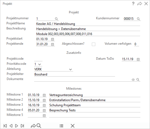Screen dimensions: 150x129
Task: Click the Projektnummer search magnifier icon
Action: (x=56, y=19)
